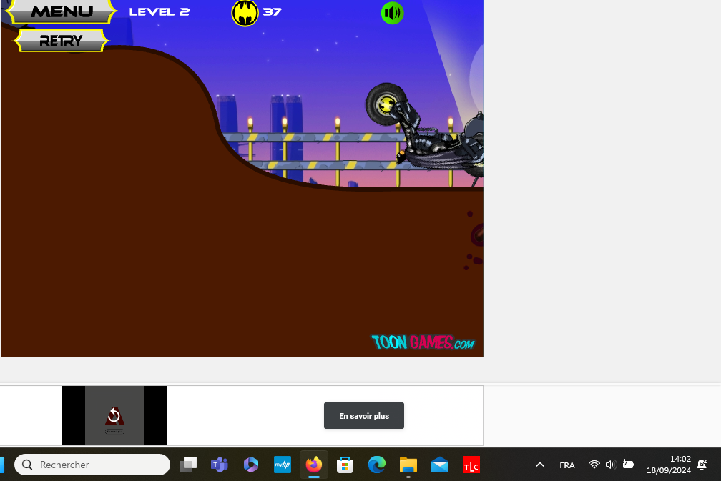Launch Microsoft Edge from the taskbar

376,465
